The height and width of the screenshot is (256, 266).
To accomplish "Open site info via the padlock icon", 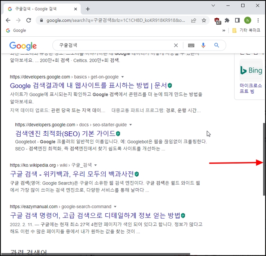I will click(x=41, y=20).
